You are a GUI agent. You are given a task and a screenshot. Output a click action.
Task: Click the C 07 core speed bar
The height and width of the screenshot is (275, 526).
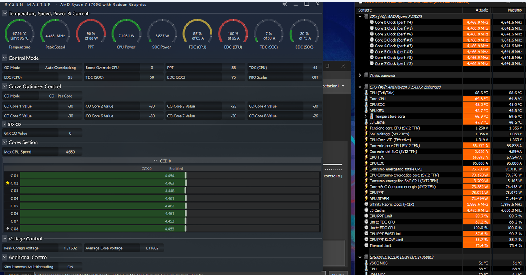click(170, 221)
